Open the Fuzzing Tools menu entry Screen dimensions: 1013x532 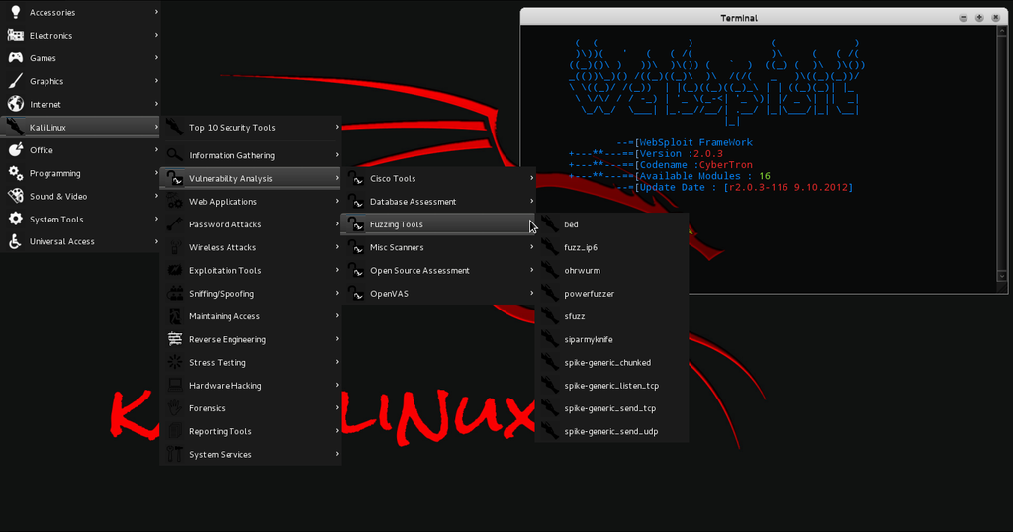tap(438, 224)
